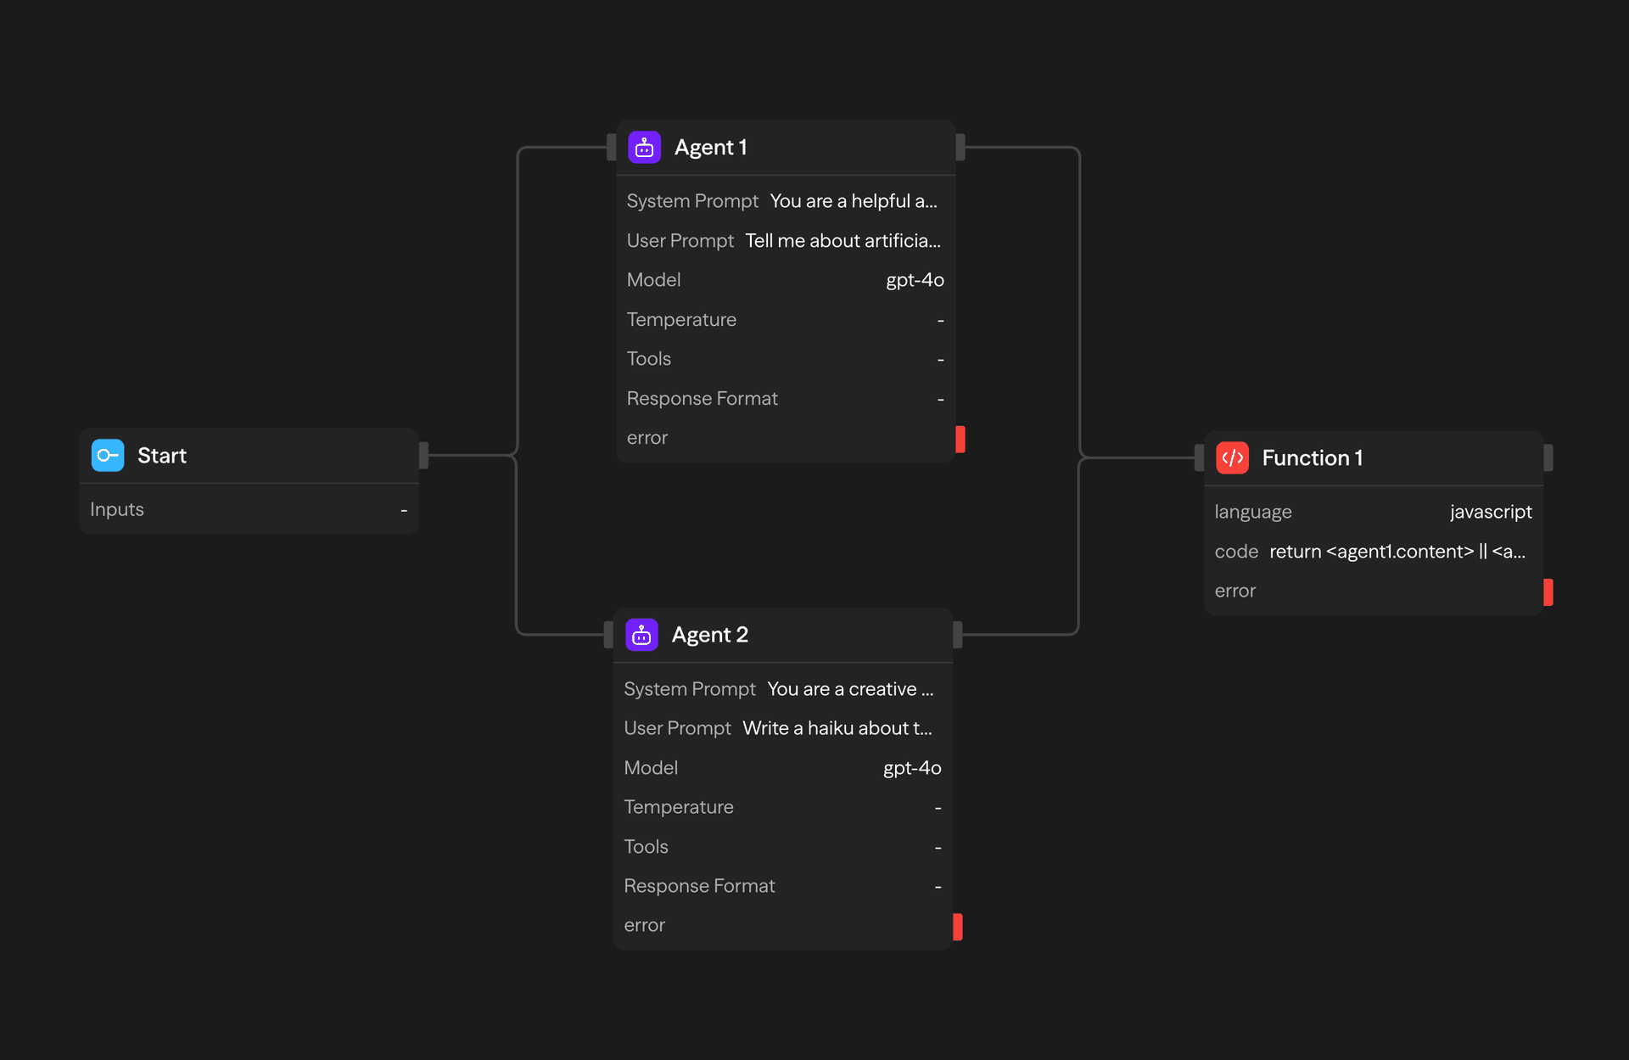Image resolution: width=1629 pixels, height=1060 pixels.
Task: Click Function 1 input connection handle
Action: point(1199,458)
